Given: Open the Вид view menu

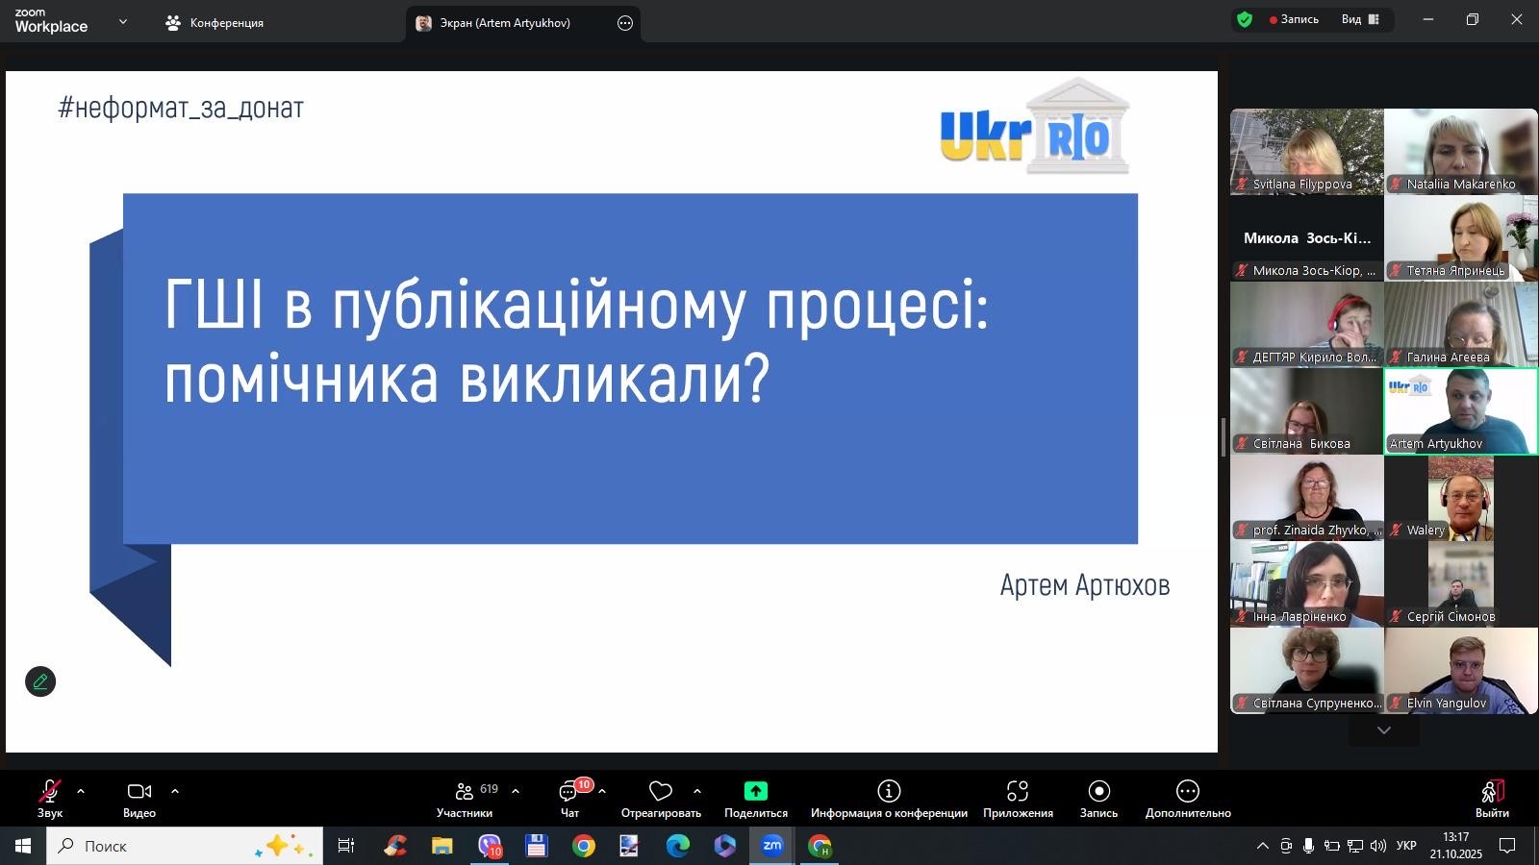Looking at the screenshot, I should point(1360,19).
